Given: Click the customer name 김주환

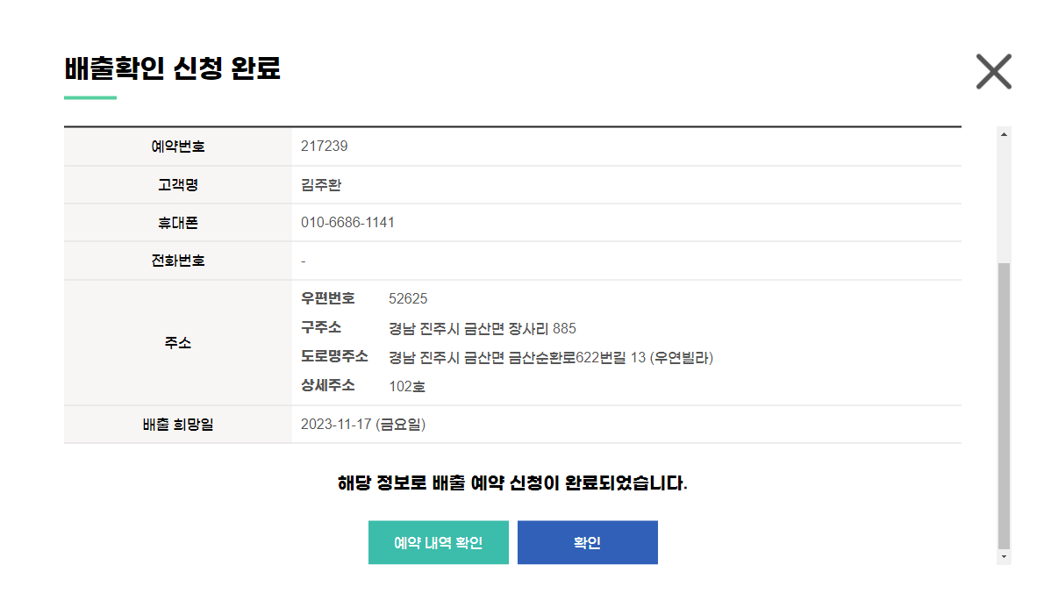Looking at the screenshot, I should tap(320, 185).
